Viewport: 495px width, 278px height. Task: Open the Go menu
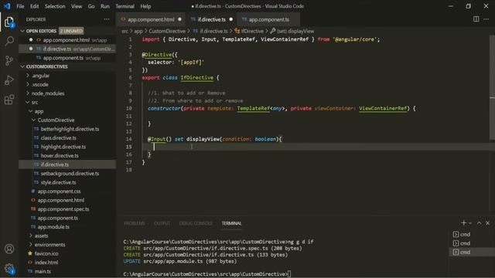coord(91,6)
